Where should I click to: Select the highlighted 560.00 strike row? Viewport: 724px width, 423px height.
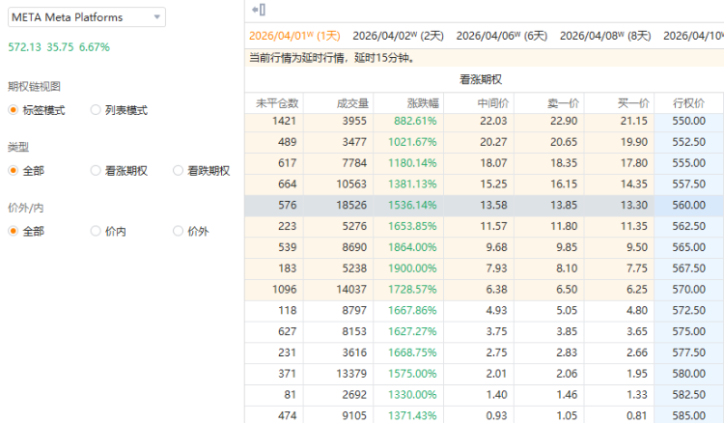tap(483, 205)
